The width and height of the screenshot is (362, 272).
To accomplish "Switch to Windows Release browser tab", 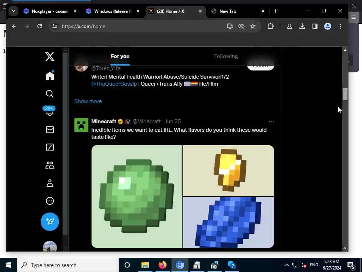I will coord(112,11).
